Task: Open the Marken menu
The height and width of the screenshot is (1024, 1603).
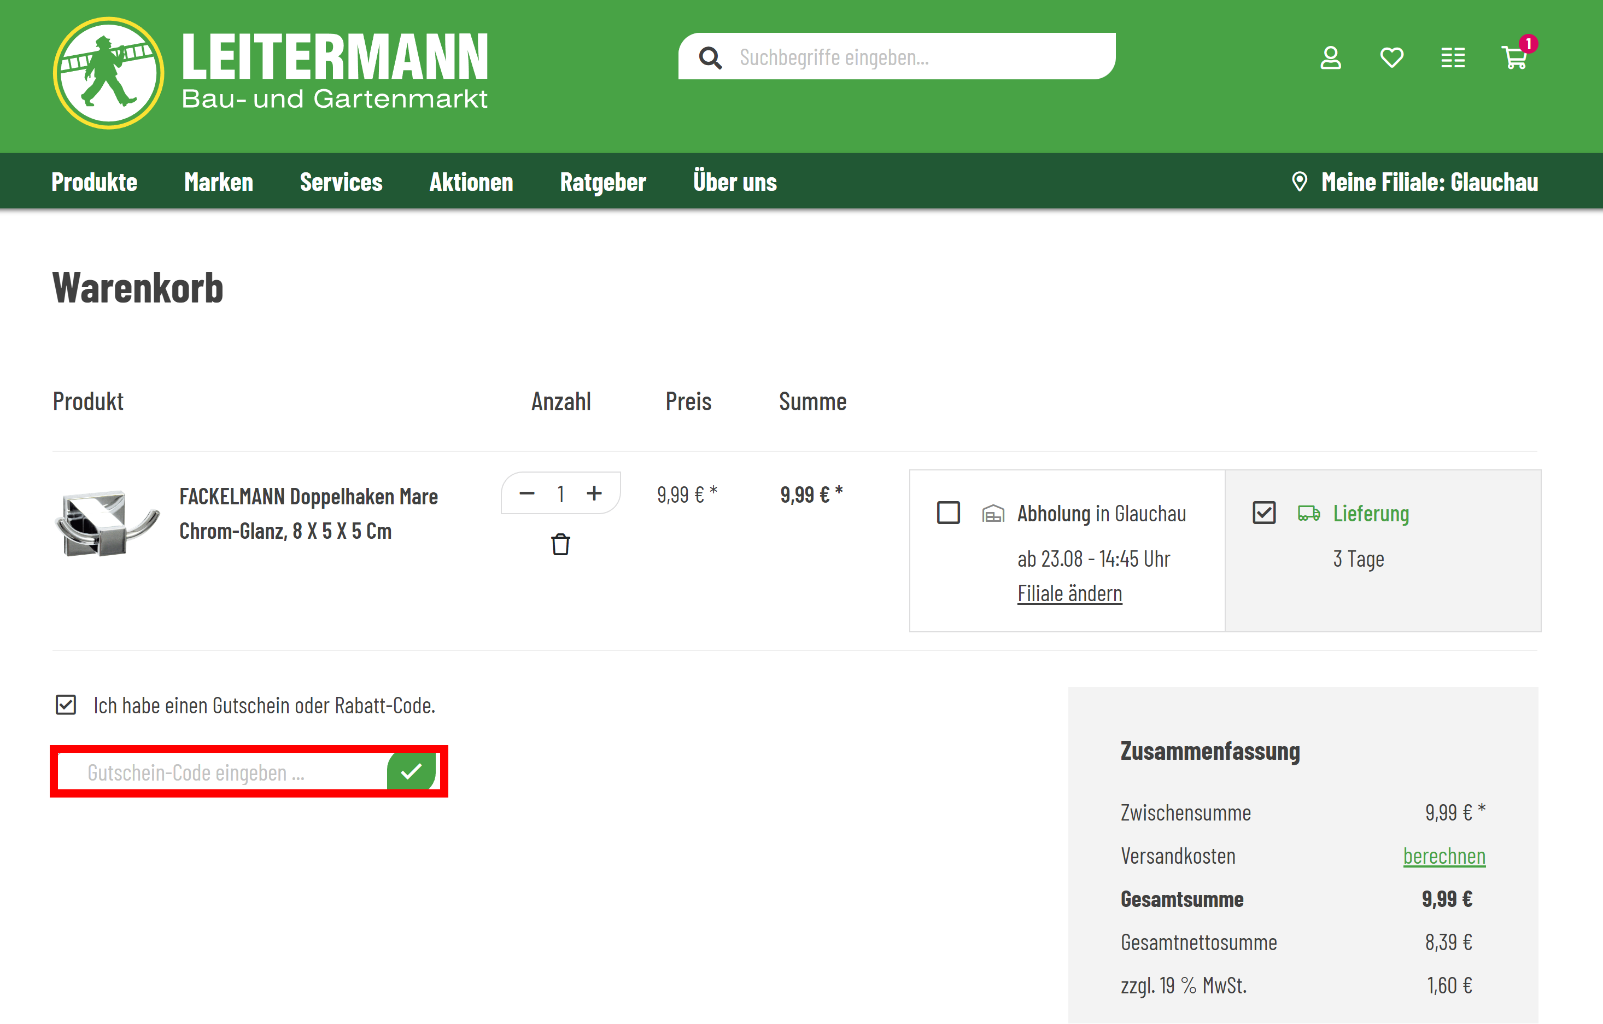Action: [x=218, y=182]
